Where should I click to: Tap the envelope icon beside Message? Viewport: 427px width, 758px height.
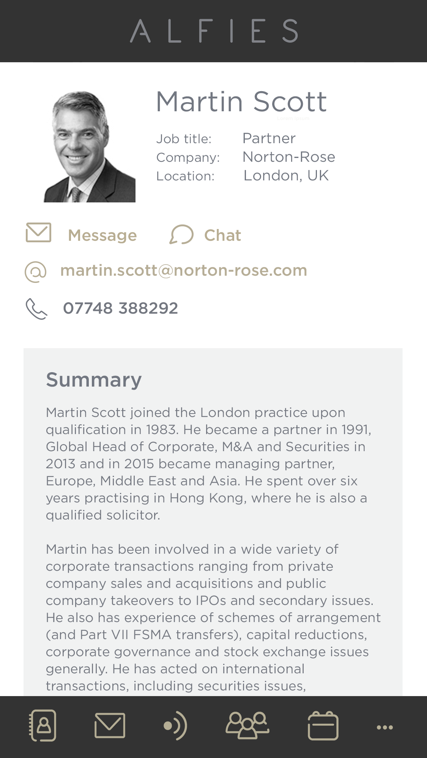tap(38, 232)
